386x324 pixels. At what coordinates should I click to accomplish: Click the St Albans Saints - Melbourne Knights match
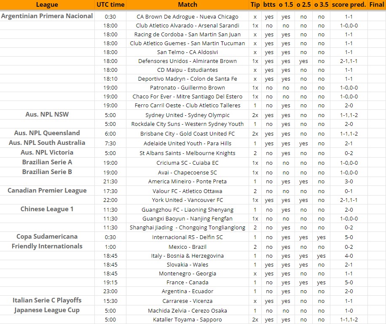(188, 153)
